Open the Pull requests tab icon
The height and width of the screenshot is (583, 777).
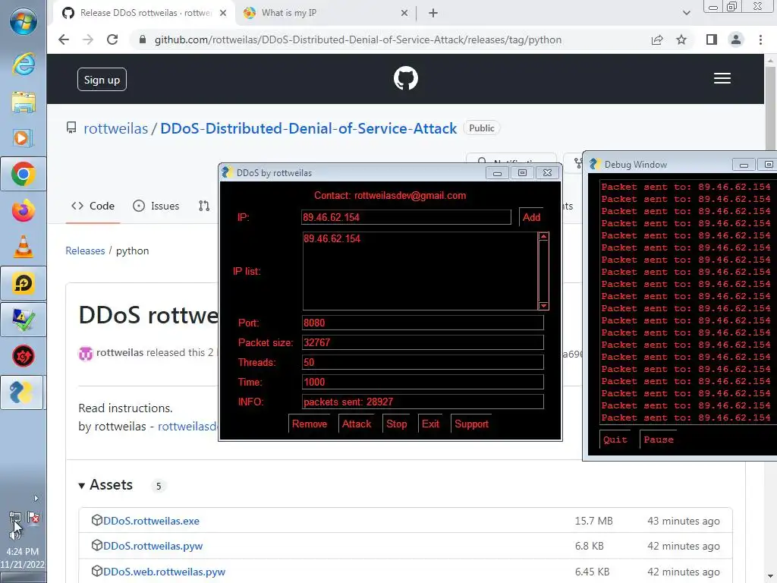pos(204,206)
